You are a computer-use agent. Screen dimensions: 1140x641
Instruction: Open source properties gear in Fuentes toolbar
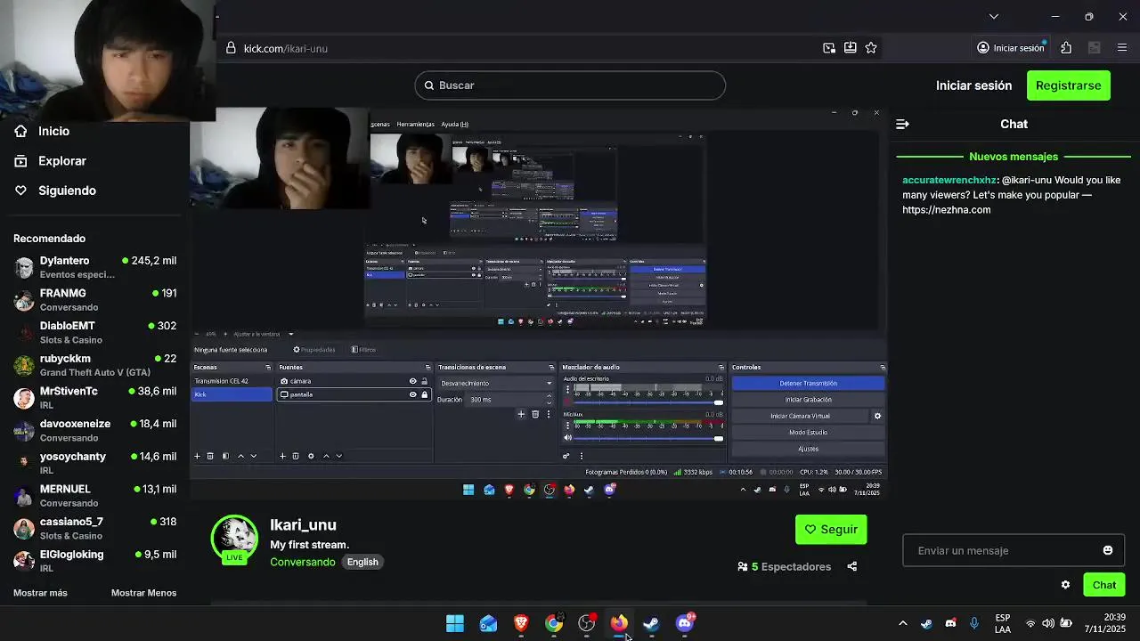pyautogui.click(x=311, y=456)
